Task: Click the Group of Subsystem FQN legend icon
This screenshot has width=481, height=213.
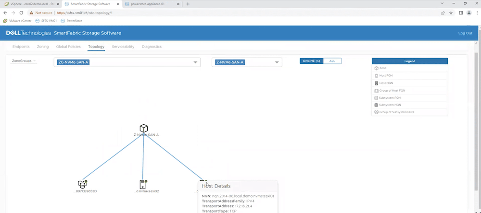Action: pyautogui.click(x=377, y=112)
